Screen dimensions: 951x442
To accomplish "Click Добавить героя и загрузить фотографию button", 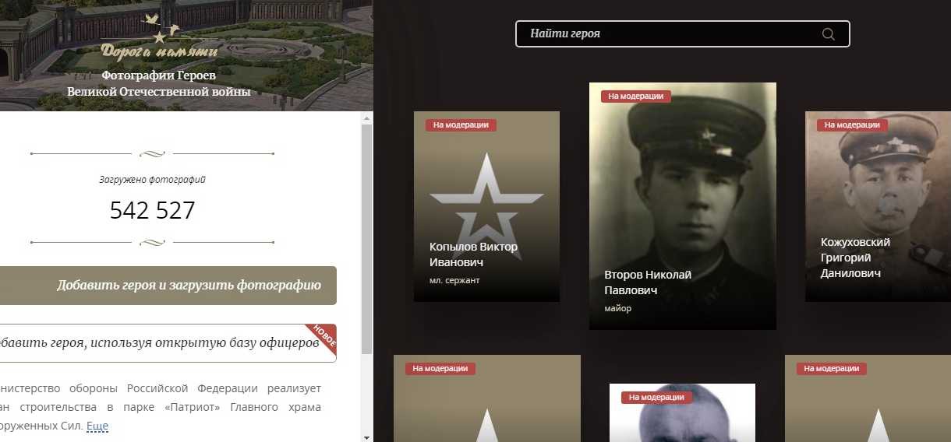I will (168, 286).
